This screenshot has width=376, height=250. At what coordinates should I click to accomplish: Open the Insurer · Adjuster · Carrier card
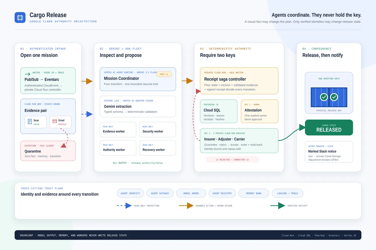239,141
